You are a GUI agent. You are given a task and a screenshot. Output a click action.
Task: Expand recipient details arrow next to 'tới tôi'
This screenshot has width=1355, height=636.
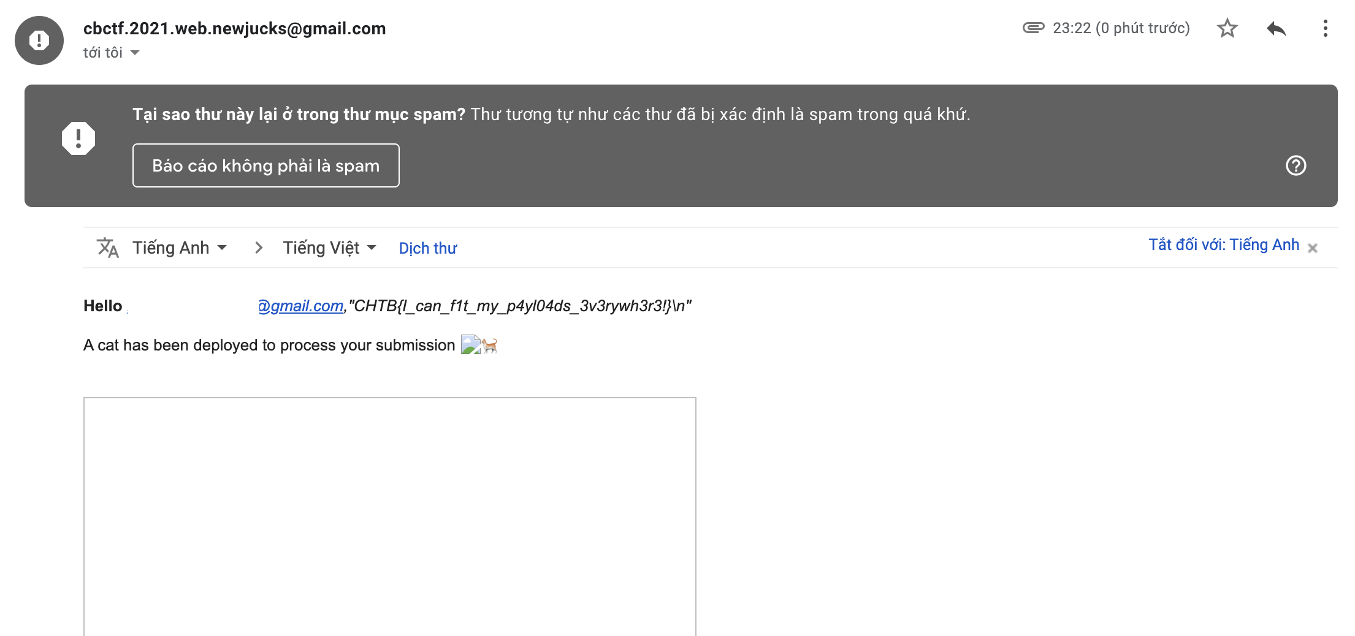click(x=135, y=53)
